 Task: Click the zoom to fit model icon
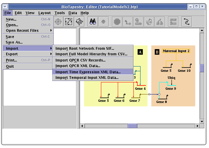pyautogui.click(x=68, y=21)
